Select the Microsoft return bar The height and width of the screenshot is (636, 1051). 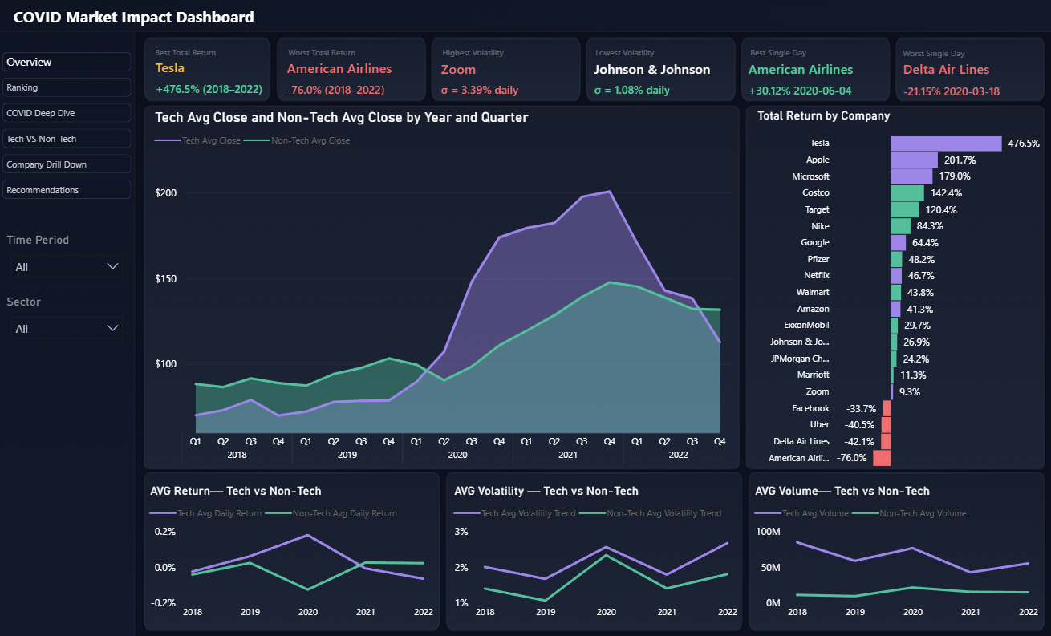click(911, 176)
